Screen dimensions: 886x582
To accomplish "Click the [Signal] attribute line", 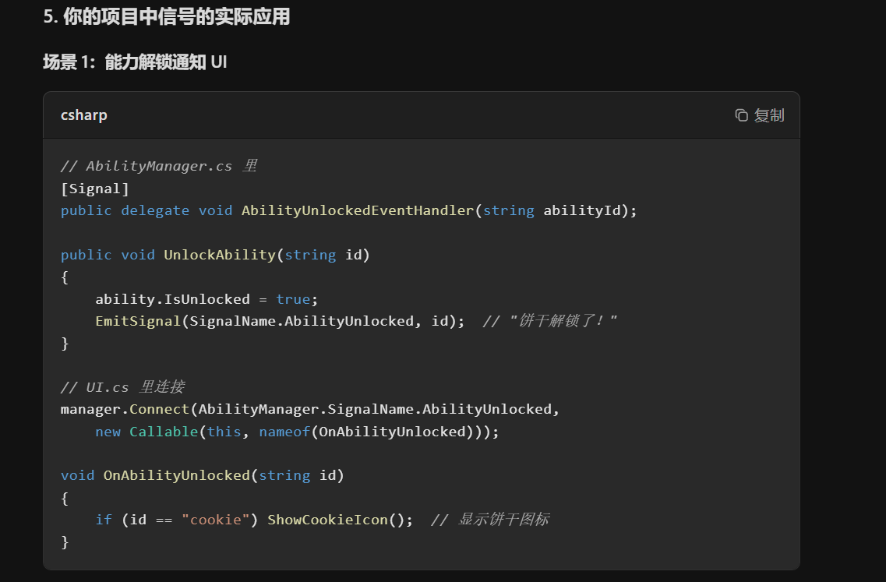I will (95, 189).
